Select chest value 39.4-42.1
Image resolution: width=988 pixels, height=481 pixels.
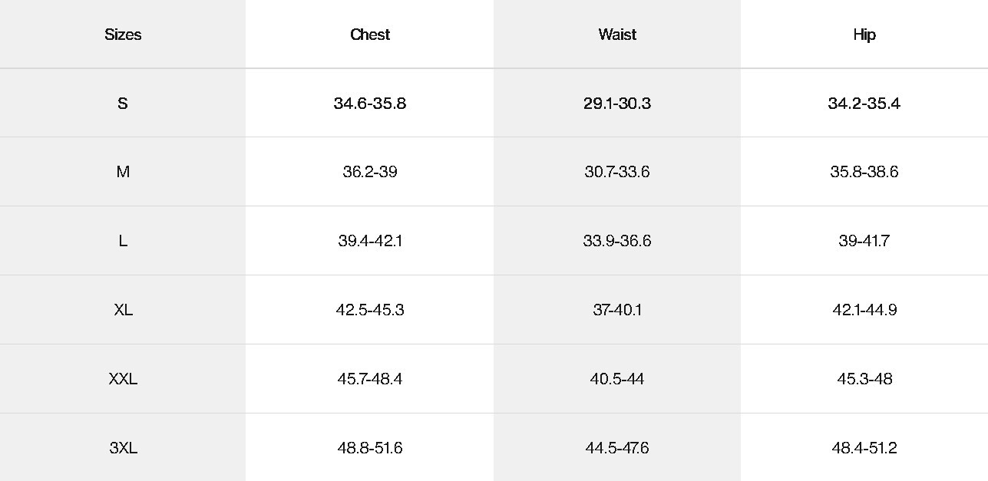(x=370, y=241)
